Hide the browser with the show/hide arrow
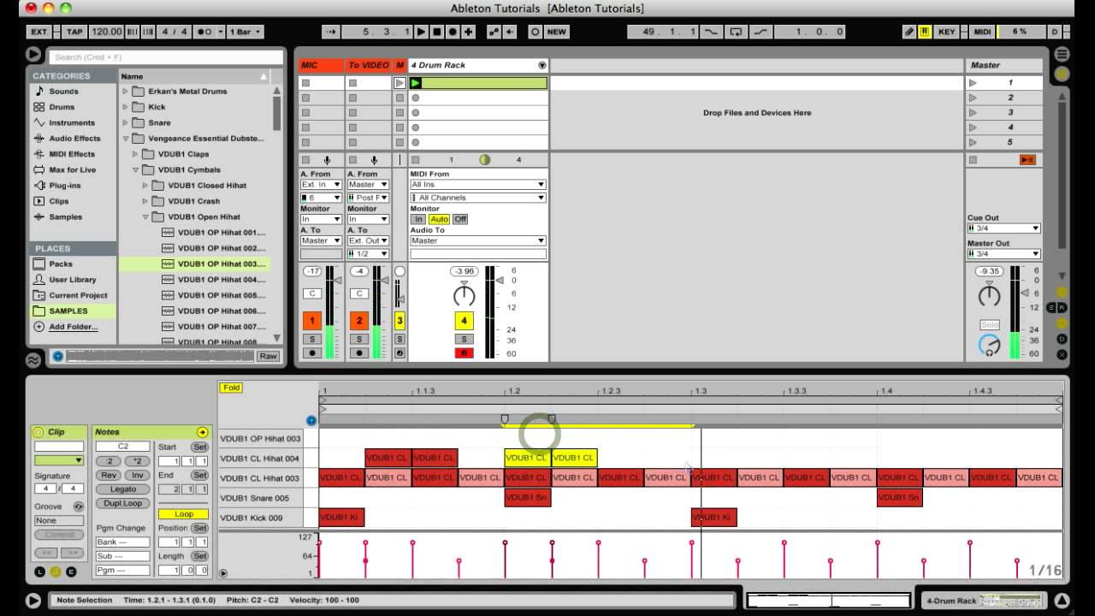Image resolution: width=1095 pixels, height=616 pixels. (x=33, y=55)
